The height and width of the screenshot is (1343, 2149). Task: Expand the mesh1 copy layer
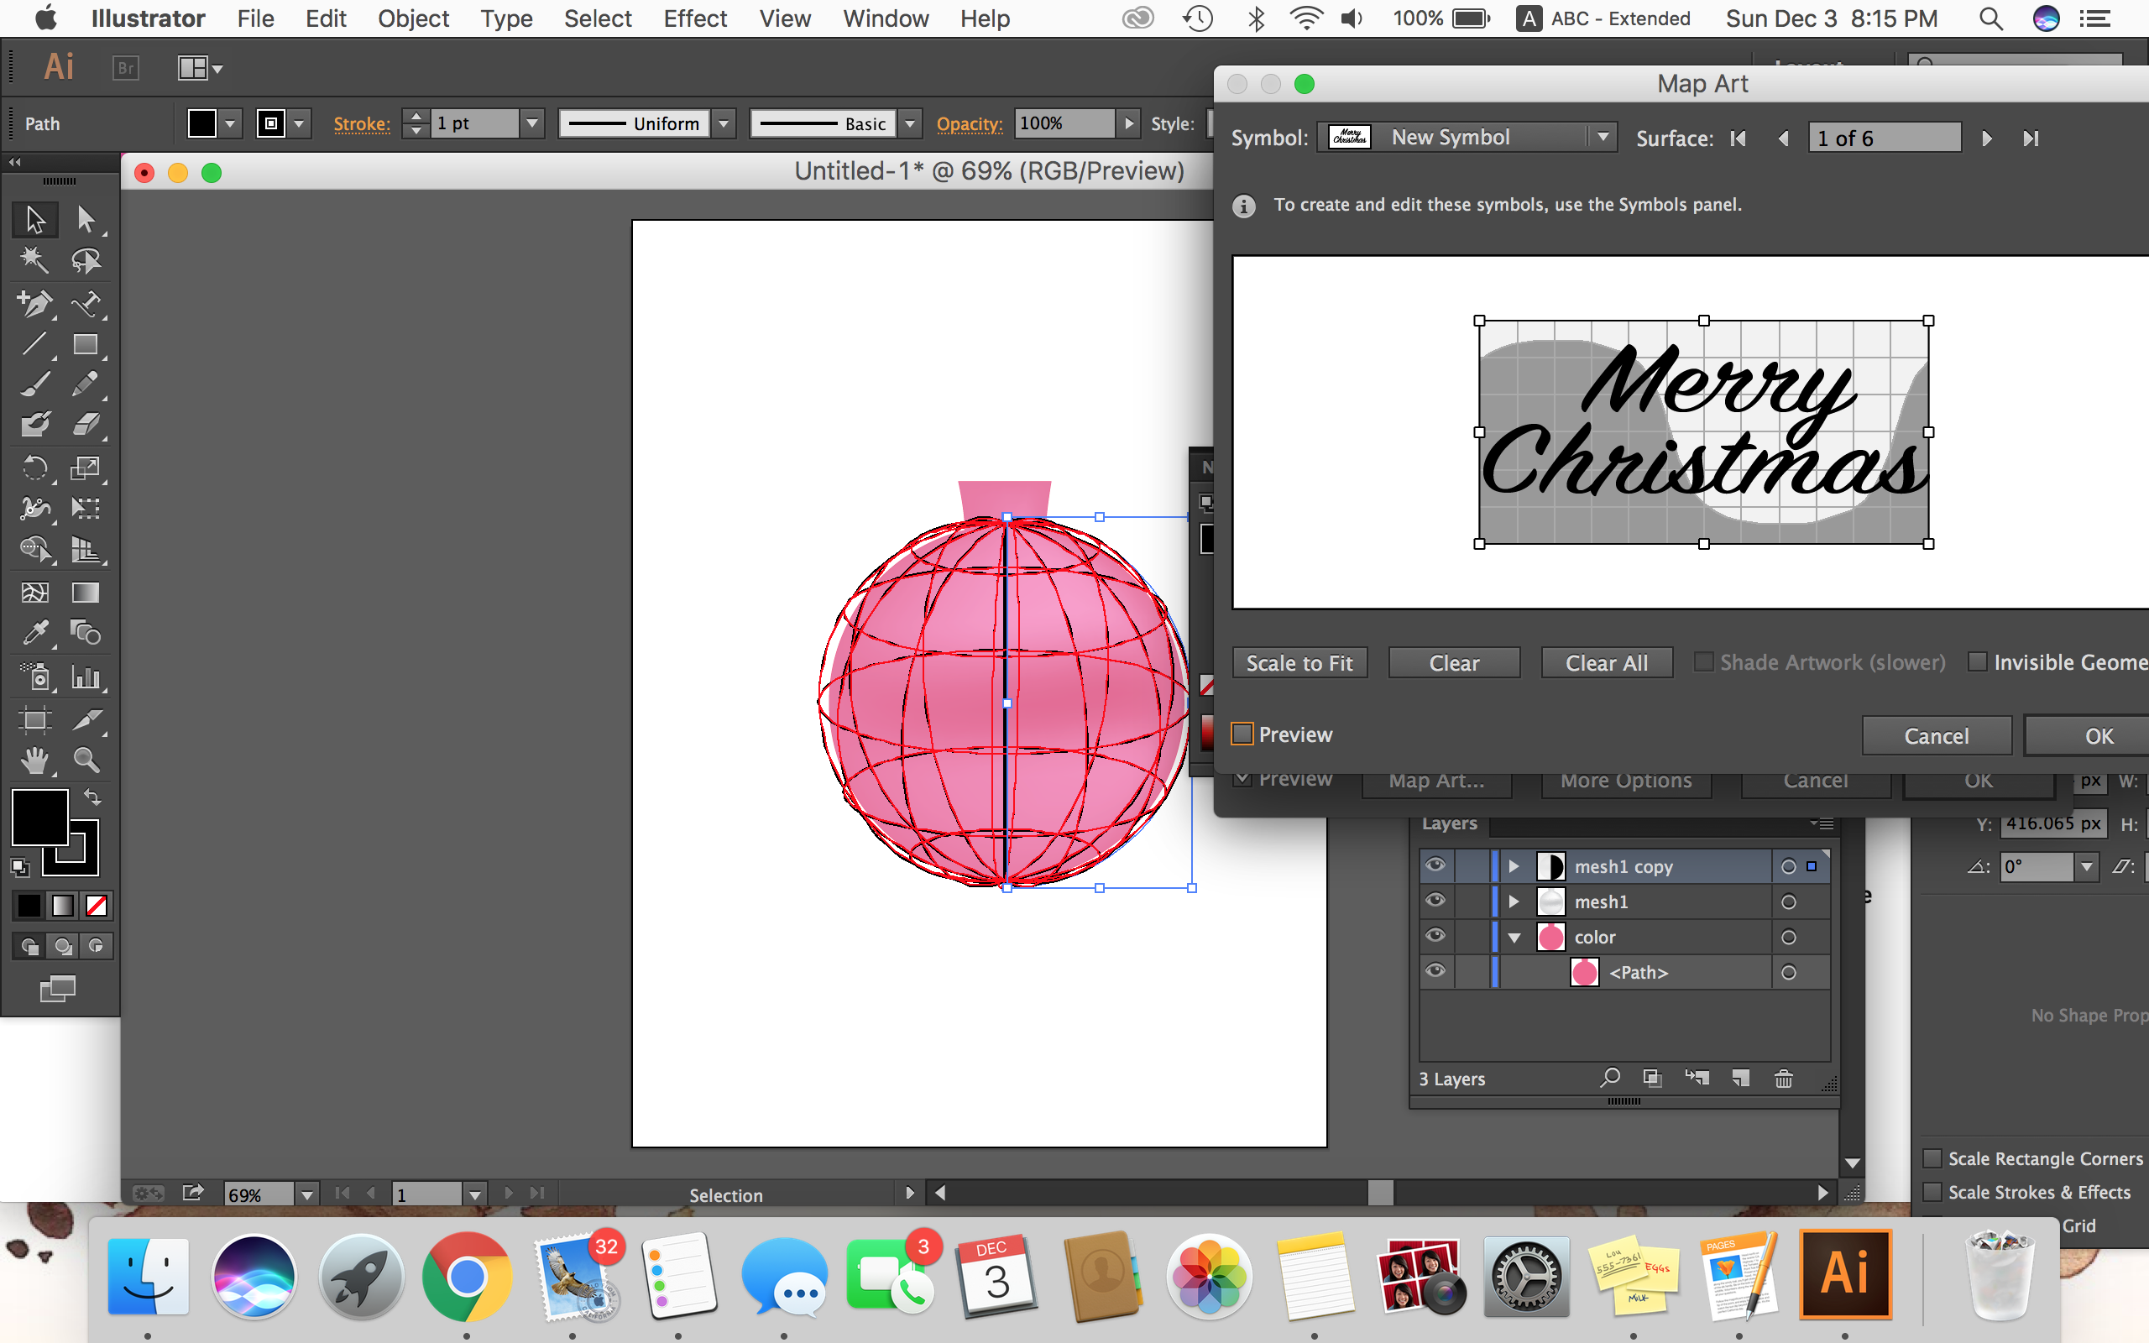point(1514,866)
